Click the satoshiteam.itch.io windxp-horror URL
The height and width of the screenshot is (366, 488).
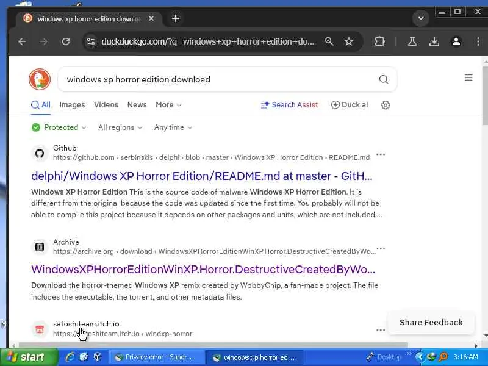123,334
